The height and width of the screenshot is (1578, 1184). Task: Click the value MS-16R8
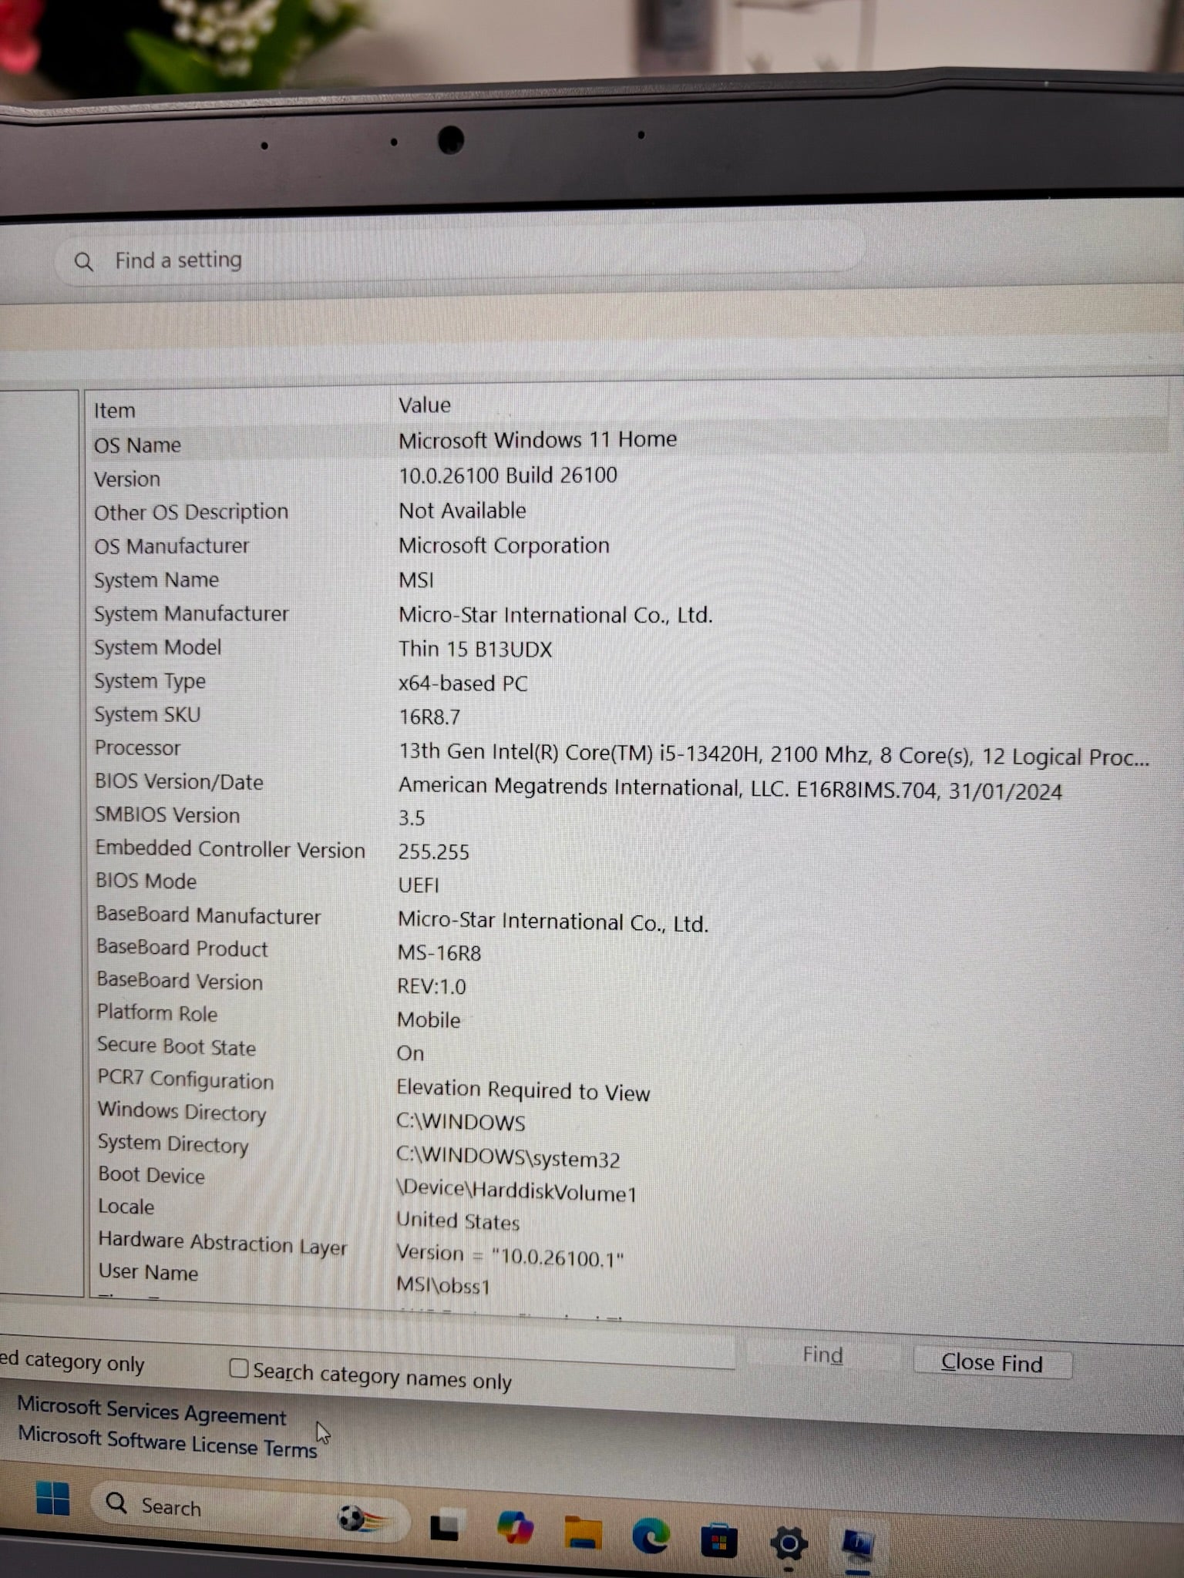[x=439, y=954]
